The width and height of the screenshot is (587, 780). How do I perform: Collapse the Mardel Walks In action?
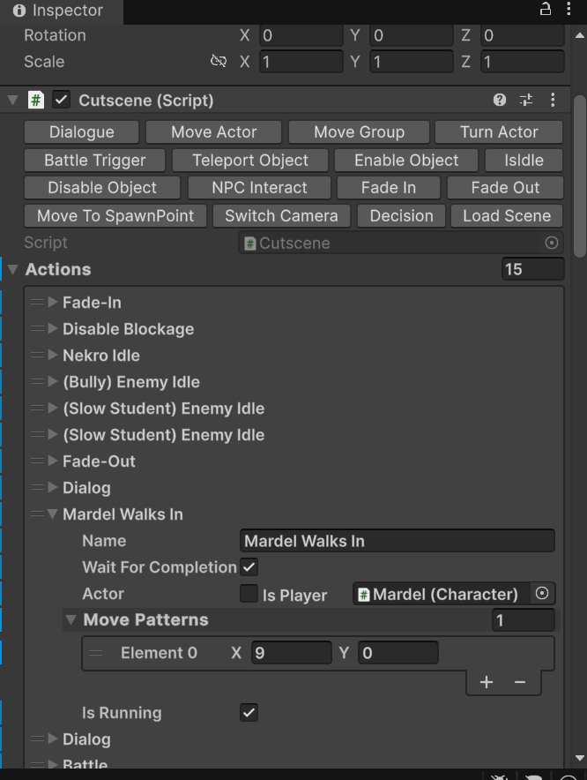tap(53, 514)
